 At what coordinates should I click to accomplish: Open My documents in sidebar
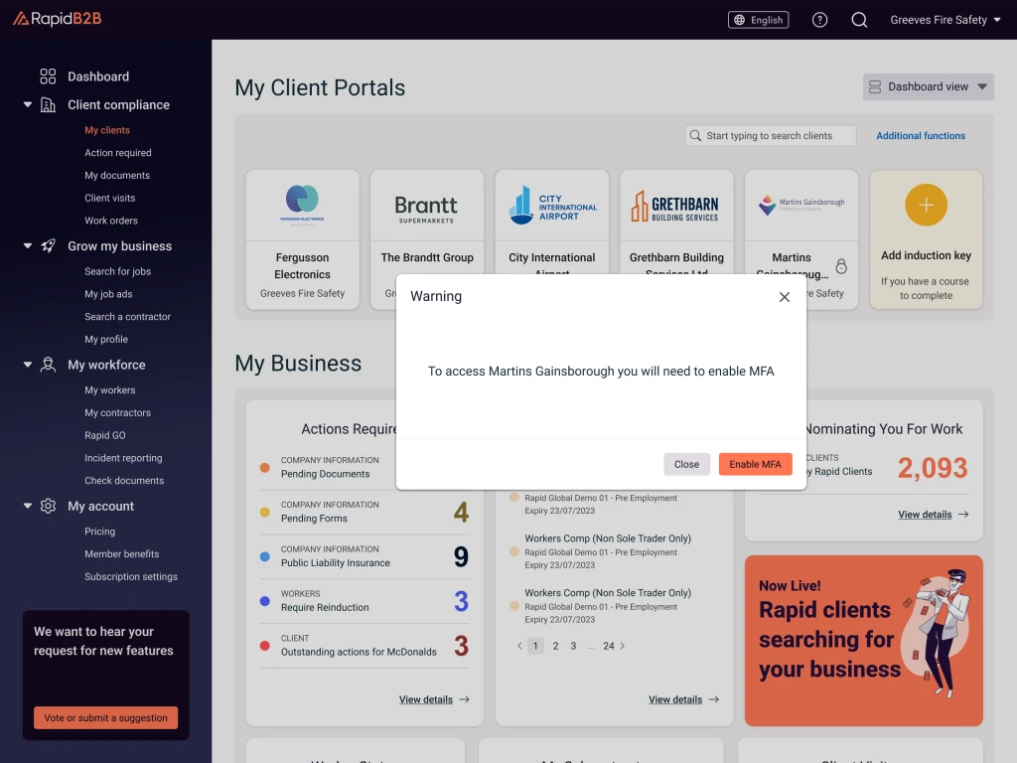coord(117,176)
